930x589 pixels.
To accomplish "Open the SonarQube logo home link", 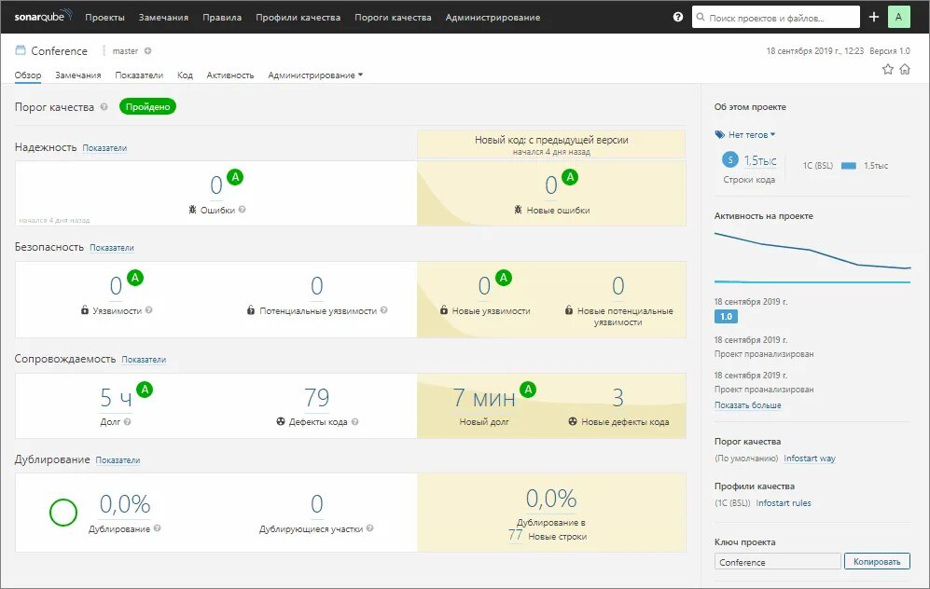I will (x=43, y=17).
